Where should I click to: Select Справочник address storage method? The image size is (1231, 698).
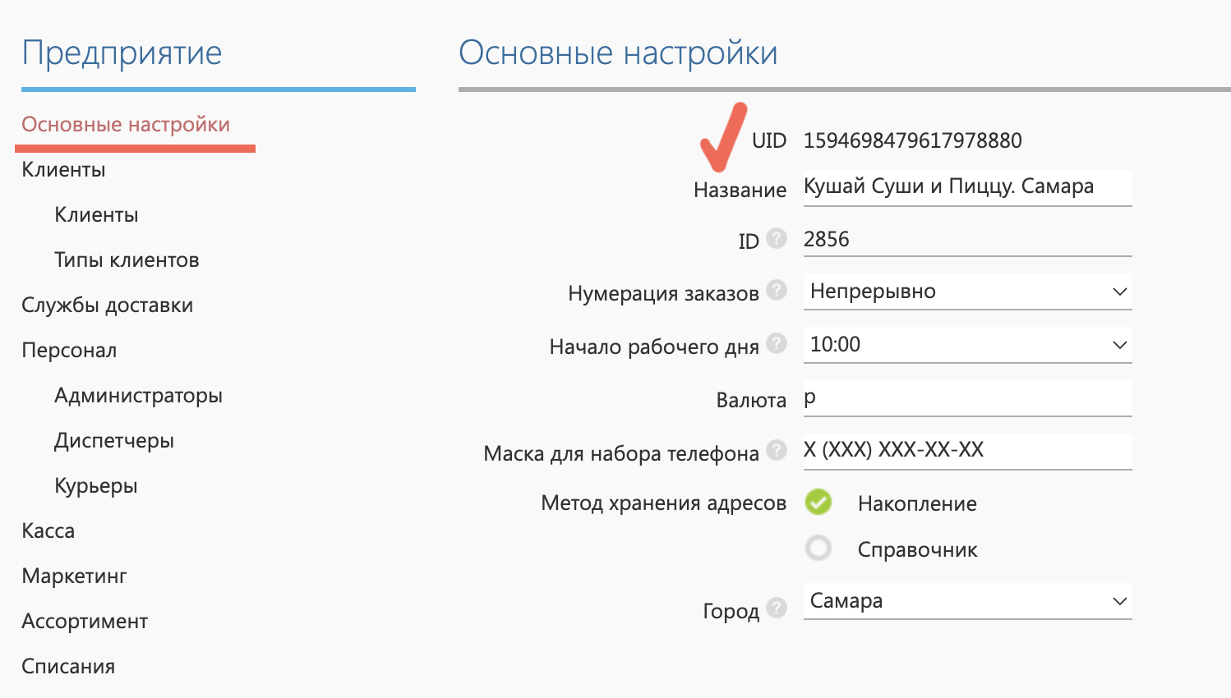point(818,549)
